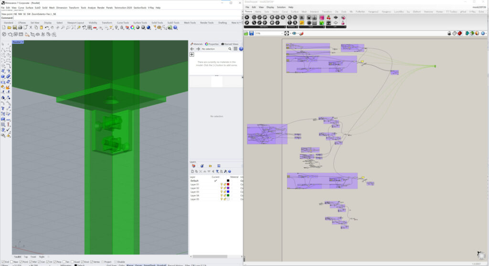This screenshot has height=266, width=489.
Task: Open the Parallel viewport title dropdown arrow
Action: [x=23, y=42]
